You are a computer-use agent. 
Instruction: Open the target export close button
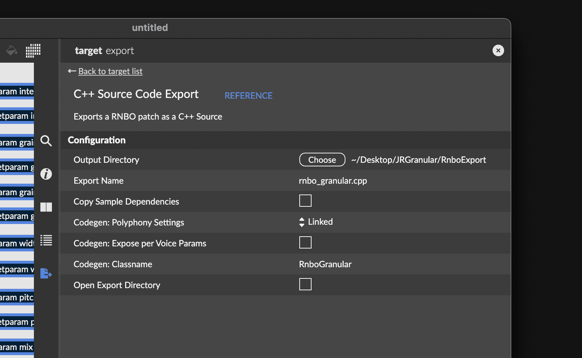click(x=498, y=50)
